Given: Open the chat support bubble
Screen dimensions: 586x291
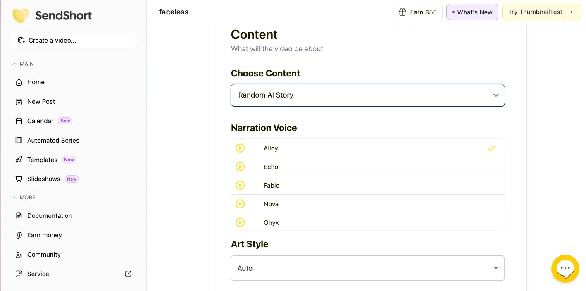Looking at the screenshot, I should coord(565,269).
